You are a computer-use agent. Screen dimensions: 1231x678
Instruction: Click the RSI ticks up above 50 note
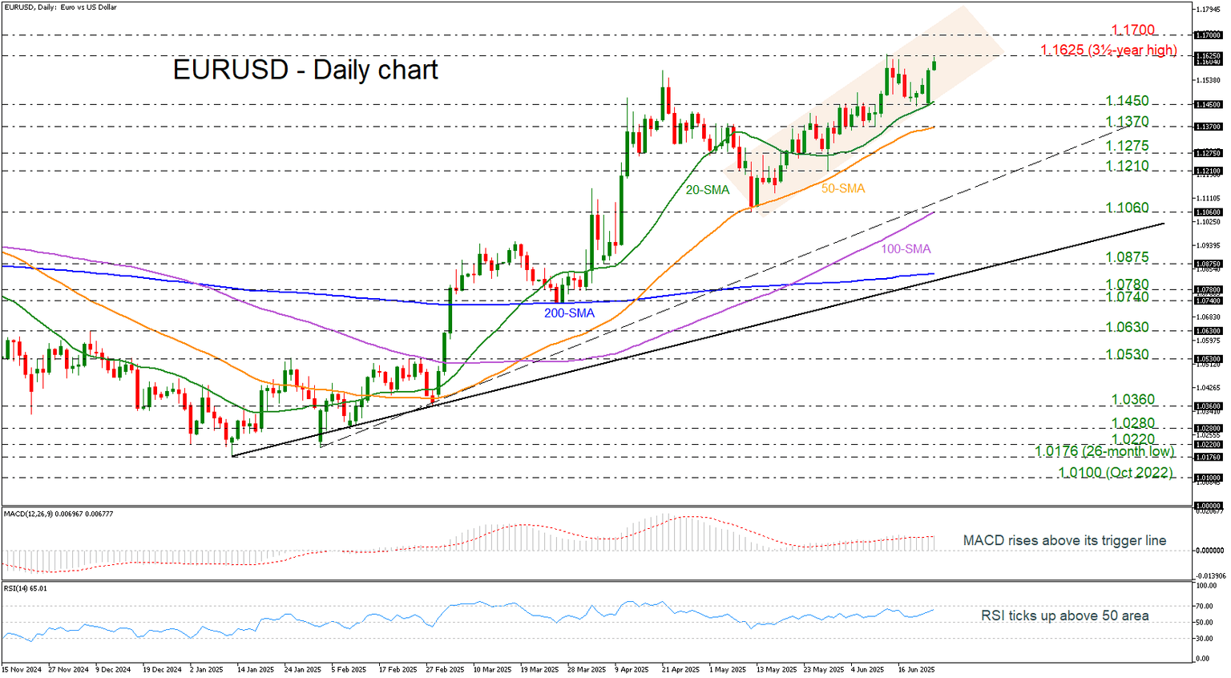pyautogui.click(x=1065, y=615)
